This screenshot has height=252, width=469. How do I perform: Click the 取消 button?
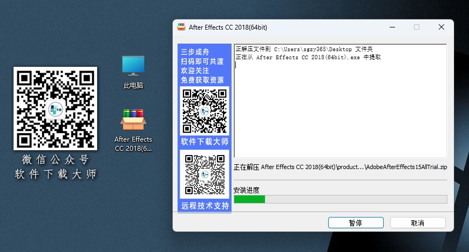tap(418, 223)
